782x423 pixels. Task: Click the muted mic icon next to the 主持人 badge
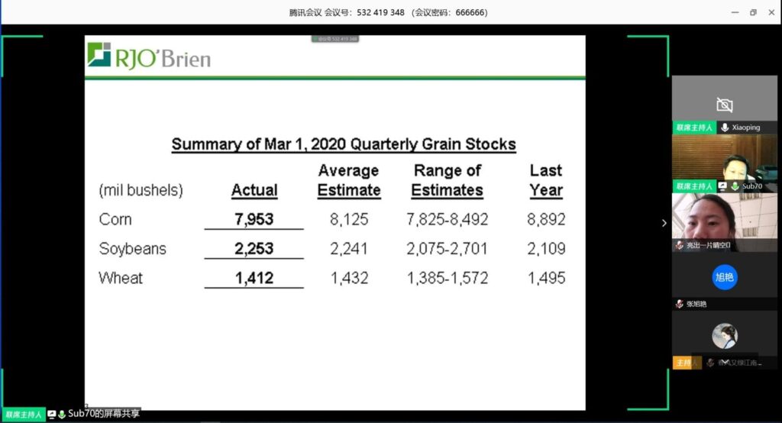(x=710, y=363)
